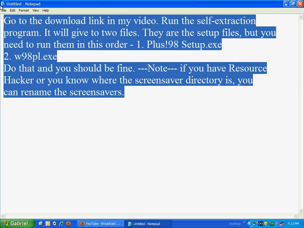Click horizontal scrollbar left arrow
Image resolution: width=304 pixels, height=228 pixels.
point(3,216)
